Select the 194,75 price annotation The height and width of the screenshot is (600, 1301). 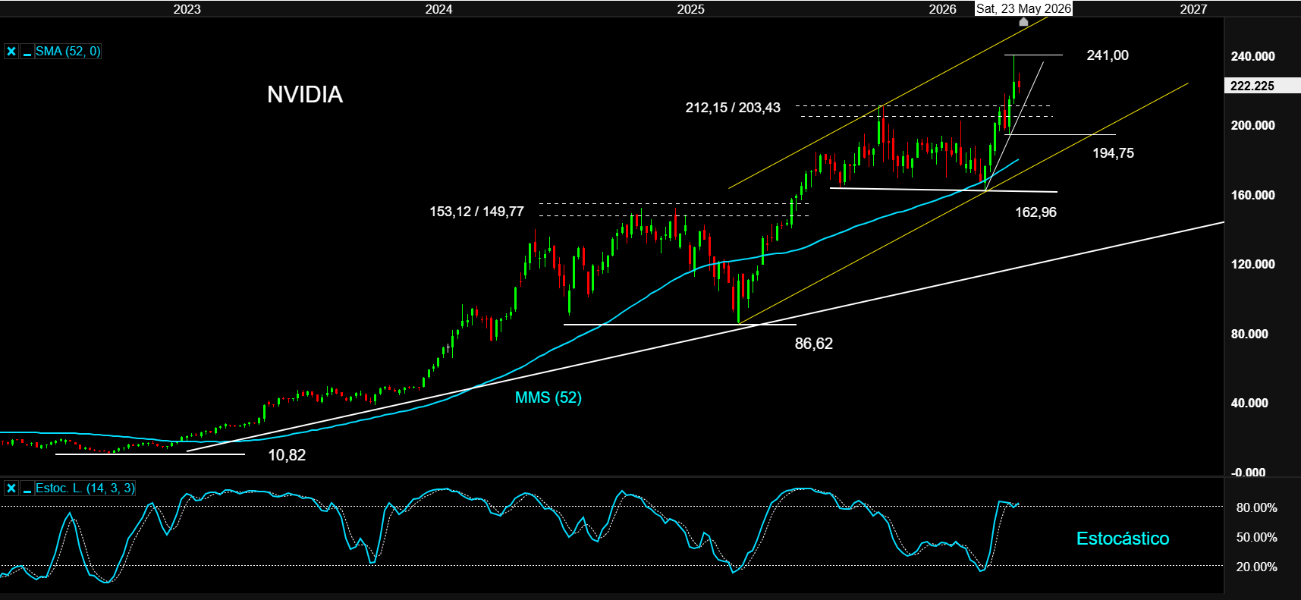(1113, 153)
